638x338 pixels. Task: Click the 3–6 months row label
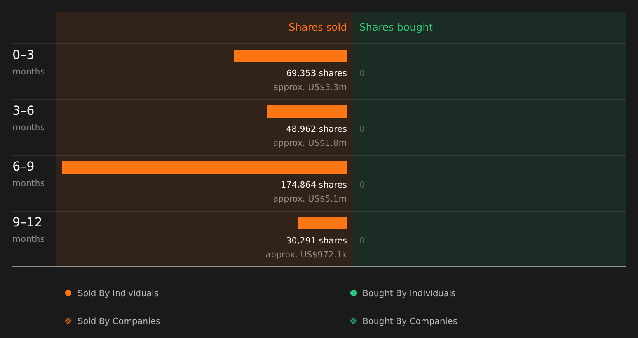(x=28, y=118)
